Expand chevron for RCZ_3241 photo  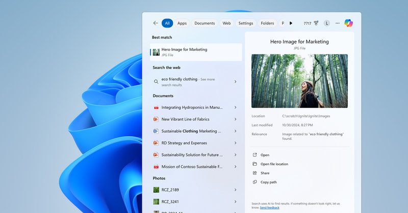coord(236,202)
